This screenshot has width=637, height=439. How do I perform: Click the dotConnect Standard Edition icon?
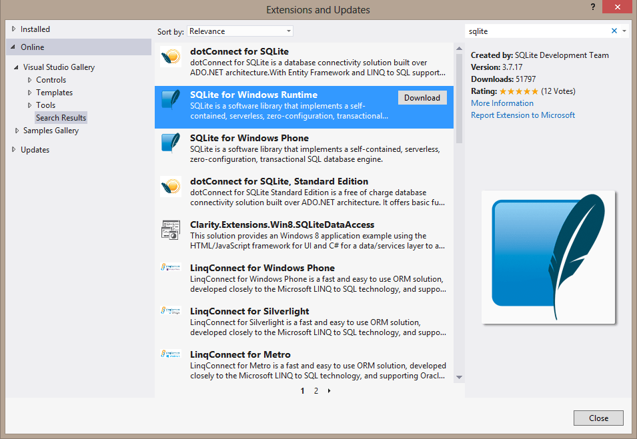tap(171, 187)
